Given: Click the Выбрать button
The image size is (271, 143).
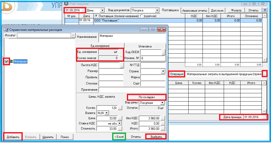Looking at the screenshot, I should click(x=156, y=137).
